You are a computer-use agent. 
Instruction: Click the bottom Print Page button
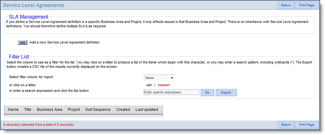point(307,125)
